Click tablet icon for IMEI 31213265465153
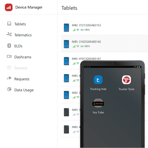This screenshot has width=148, height=148. click(x=67, y=27)
